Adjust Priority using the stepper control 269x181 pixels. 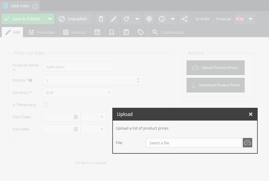tap(138, 80)
